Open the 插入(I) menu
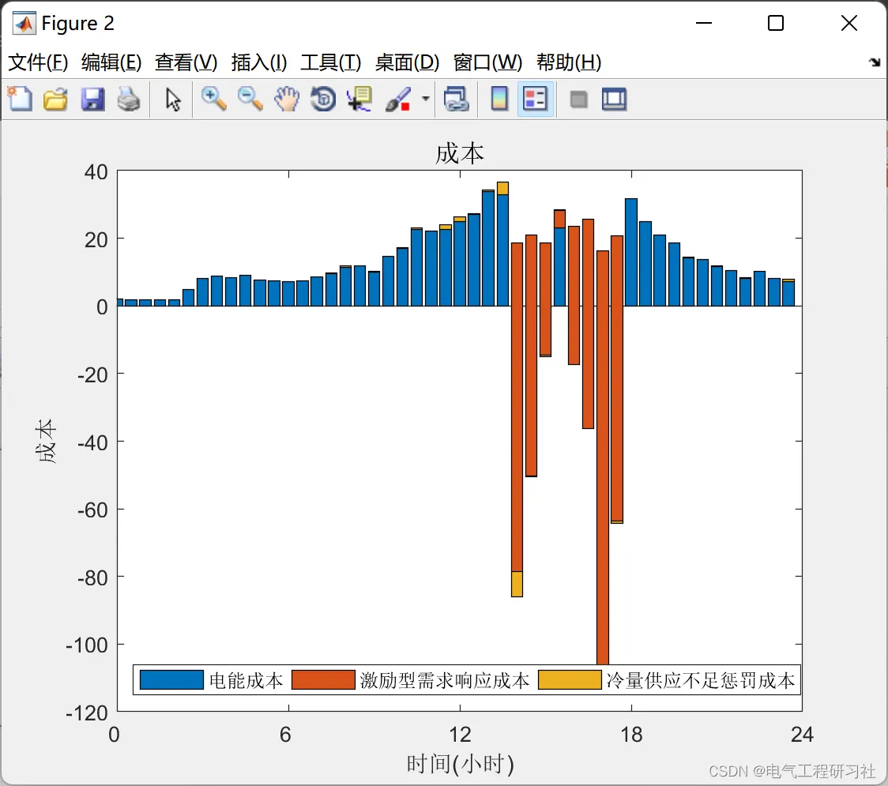The width and height of the screenshot is (888, 786). click(x=259, y=62)
